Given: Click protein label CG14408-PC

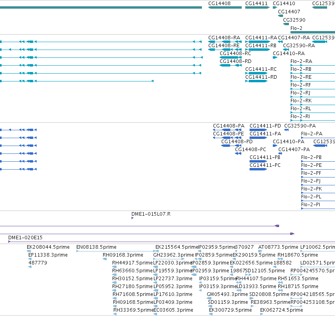Looking at the screenshot, I should 251,150.
